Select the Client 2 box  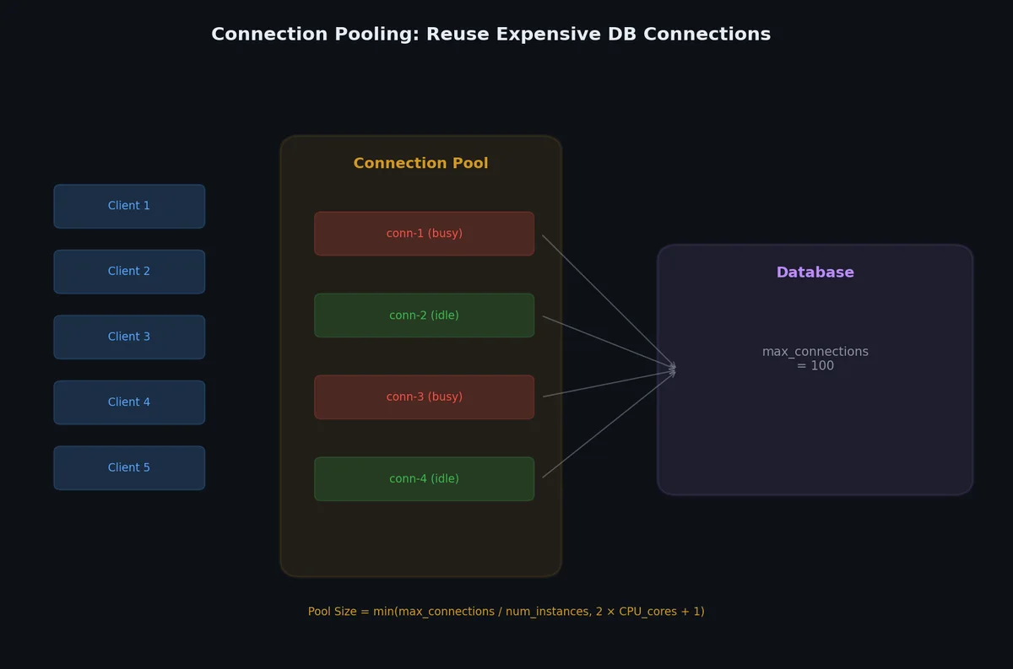[129, 272]
